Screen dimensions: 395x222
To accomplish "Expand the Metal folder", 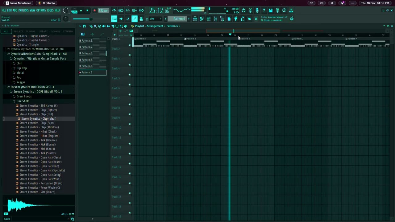I will click(x=20, y=73).
